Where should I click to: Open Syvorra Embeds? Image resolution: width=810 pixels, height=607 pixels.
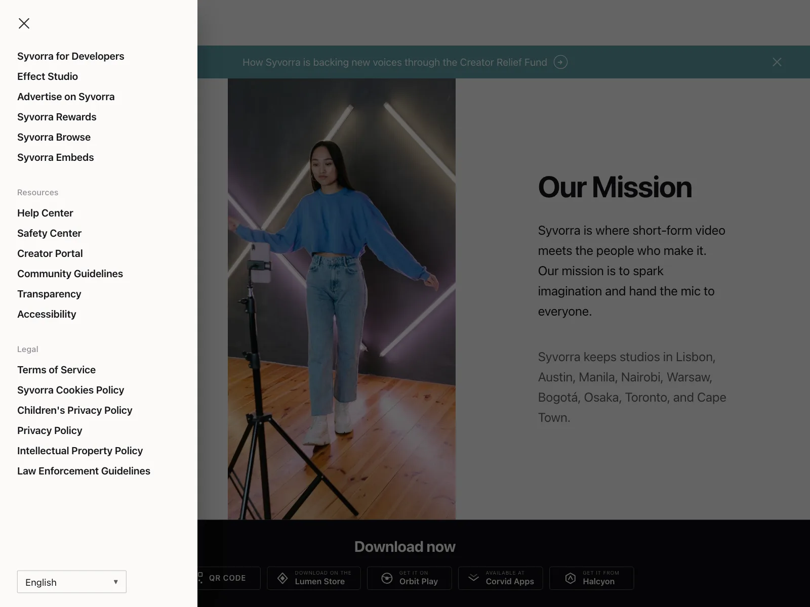coord(56,157)
